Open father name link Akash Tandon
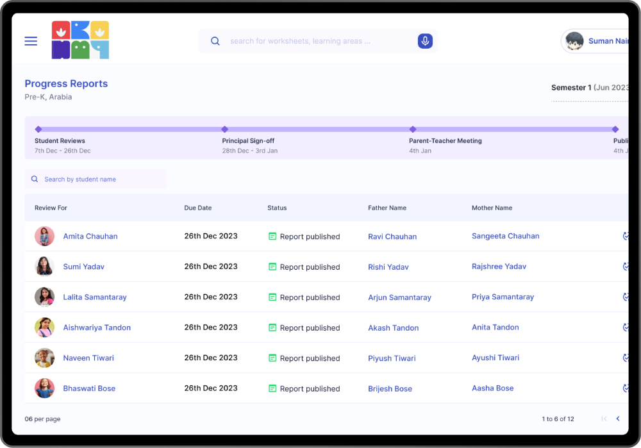Viewport: 641px width, 448px height. point(393,328)
